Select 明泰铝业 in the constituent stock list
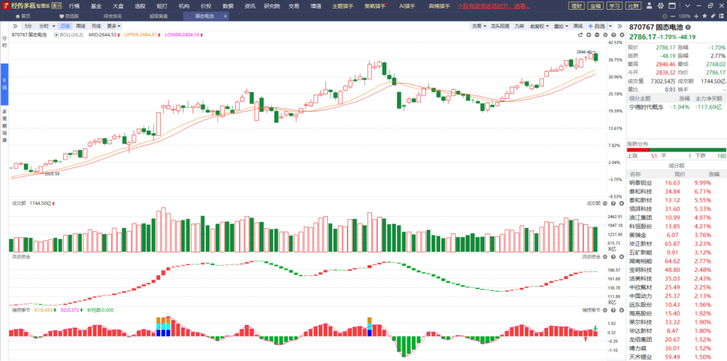 coord(641,183)
